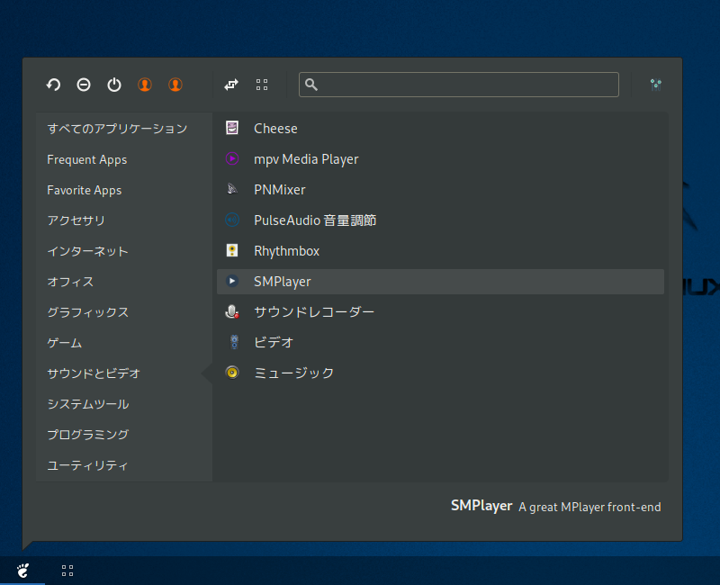Open the ミュージック application
720x585 pixels.
click(x=440, y=373)
